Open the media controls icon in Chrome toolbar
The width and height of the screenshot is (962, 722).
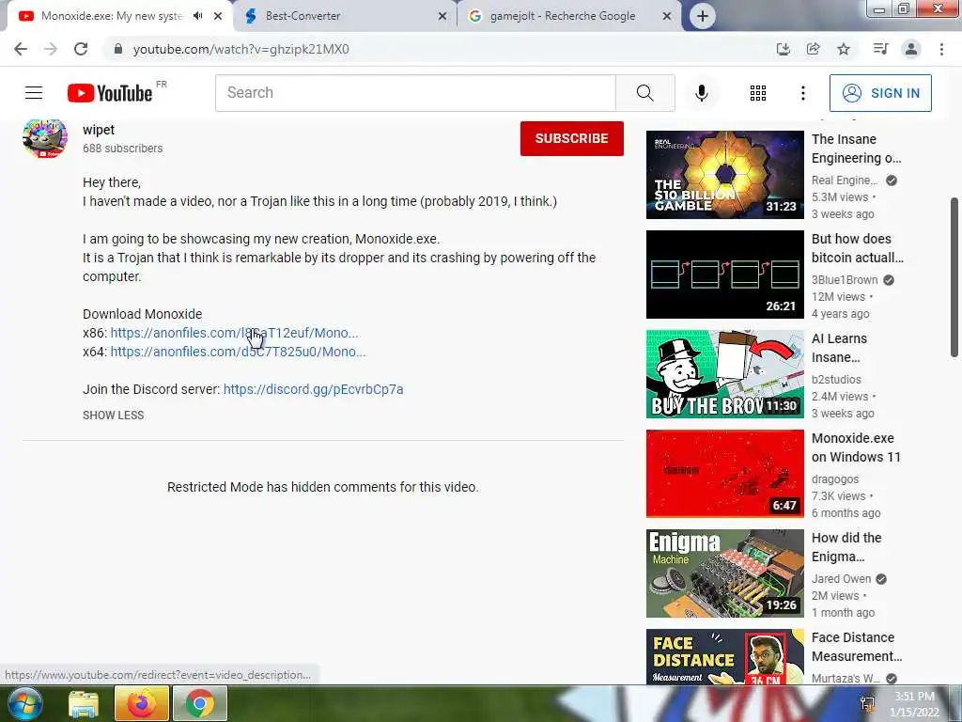(880, 49)
